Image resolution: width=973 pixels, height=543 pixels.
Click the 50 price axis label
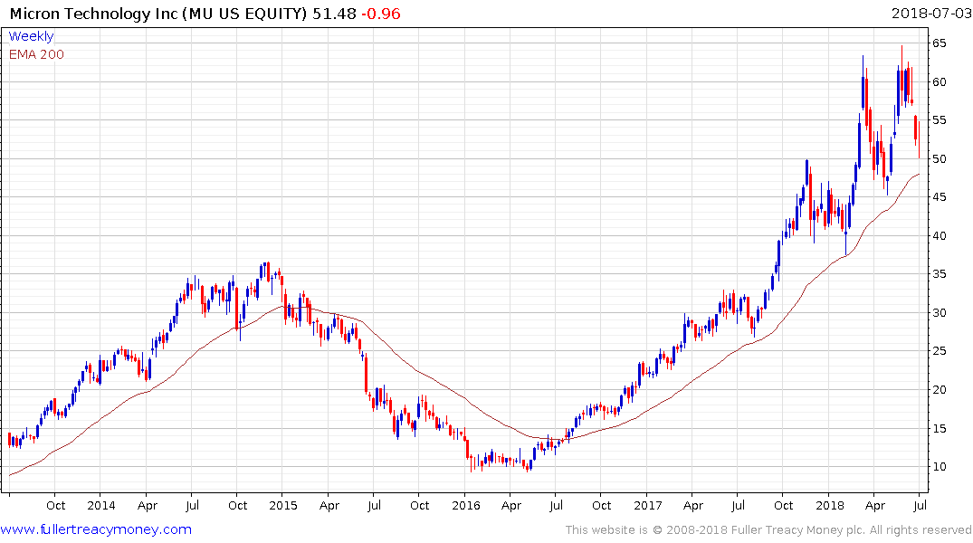pos(939,159)
